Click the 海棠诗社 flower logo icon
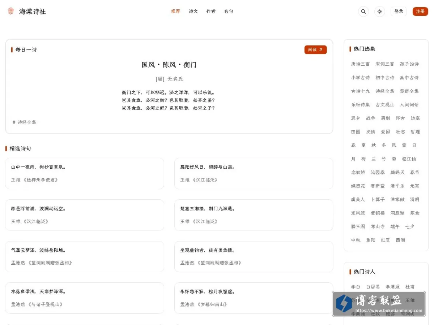The height and width of the screenshot is (325, 434). click(x=11, y=11)
